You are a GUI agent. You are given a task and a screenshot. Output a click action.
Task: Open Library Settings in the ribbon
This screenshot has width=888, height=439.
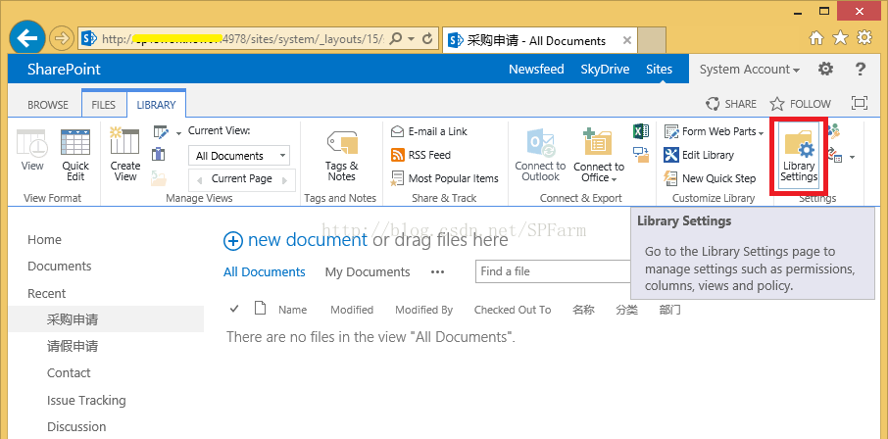pos(799,154)
